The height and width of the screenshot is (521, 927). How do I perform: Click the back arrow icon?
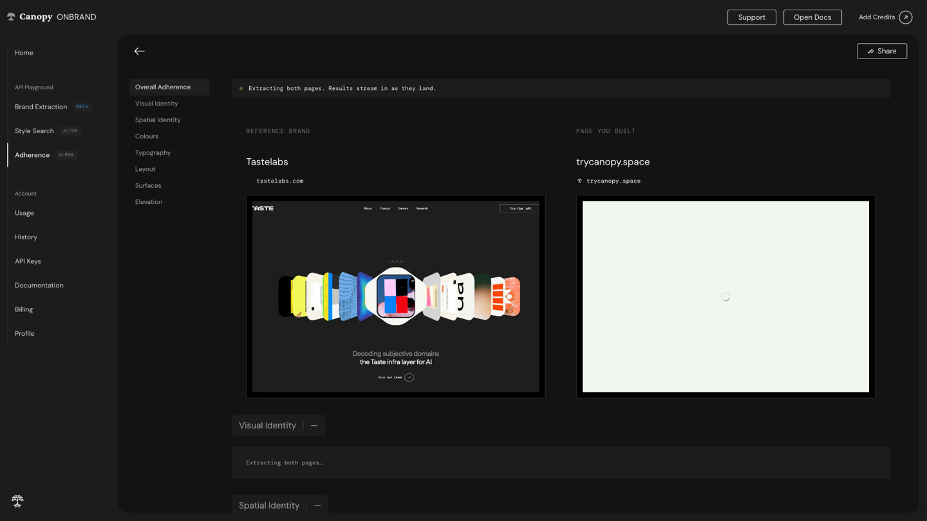(x=140, y=51)
